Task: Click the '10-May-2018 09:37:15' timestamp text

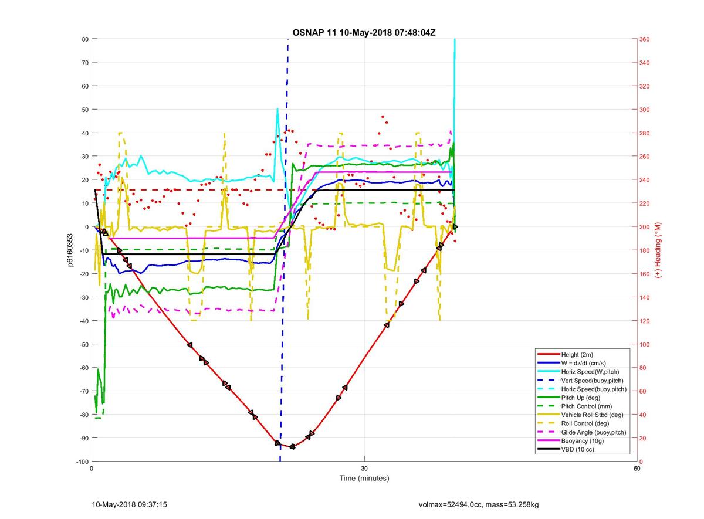Action: 130,504
